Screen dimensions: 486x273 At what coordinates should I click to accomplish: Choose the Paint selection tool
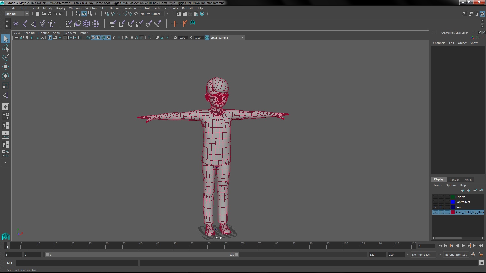click(6, 57)
